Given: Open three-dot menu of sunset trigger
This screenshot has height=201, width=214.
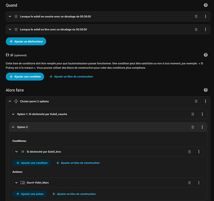Looking at the screenshot, I should (x=206, y=16).
